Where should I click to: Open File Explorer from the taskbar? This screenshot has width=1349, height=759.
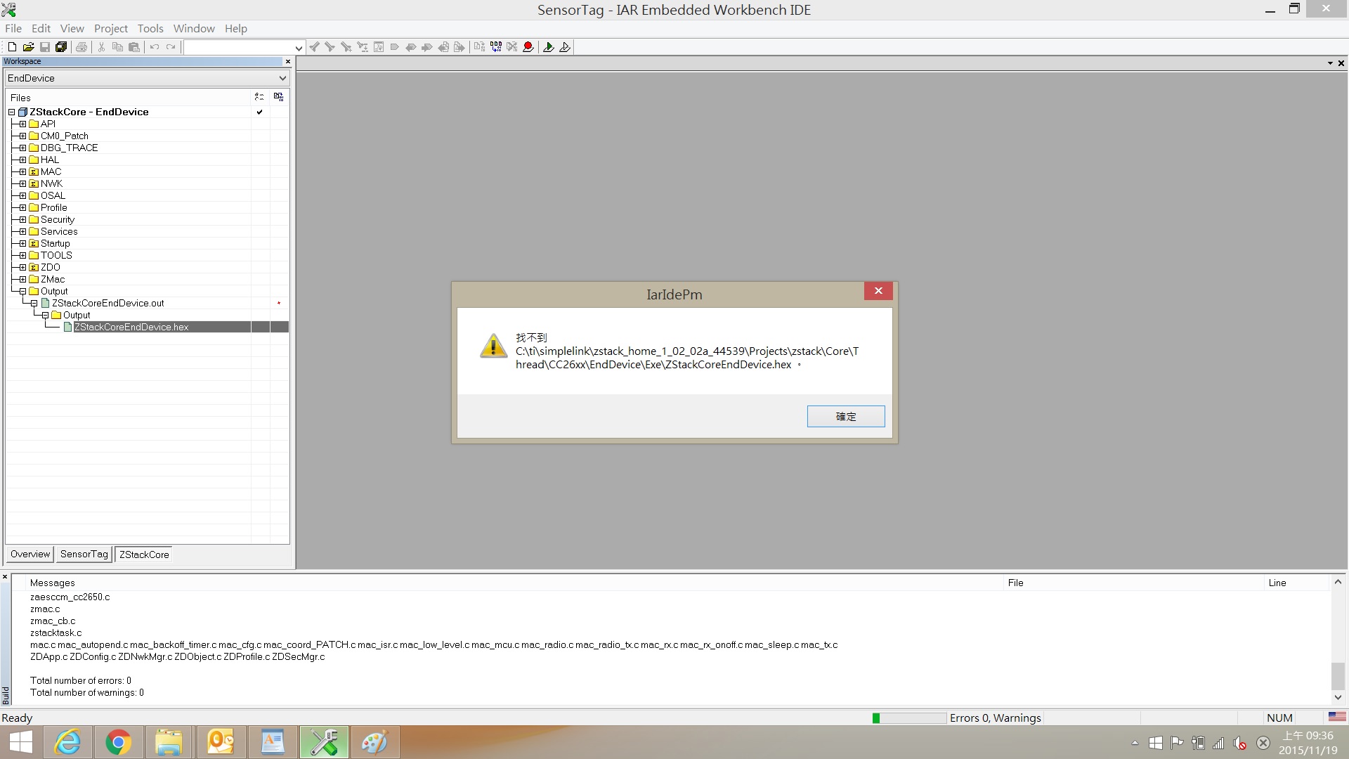pyautogui.click(x=169, y=742)
